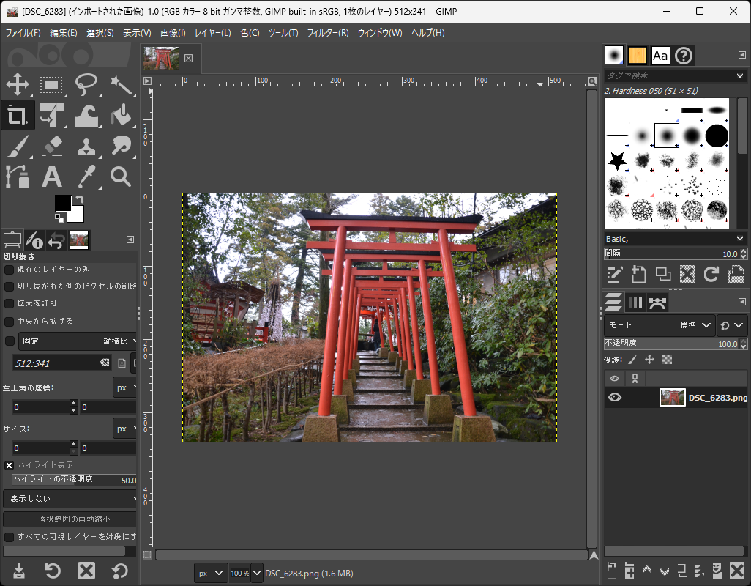Open the フィルター menu
This screenshot has height=586, width=751.
[x=326, y=32]
